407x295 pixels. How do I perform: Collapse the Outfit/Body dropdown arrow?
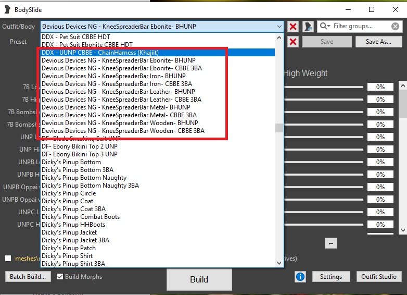279,26
